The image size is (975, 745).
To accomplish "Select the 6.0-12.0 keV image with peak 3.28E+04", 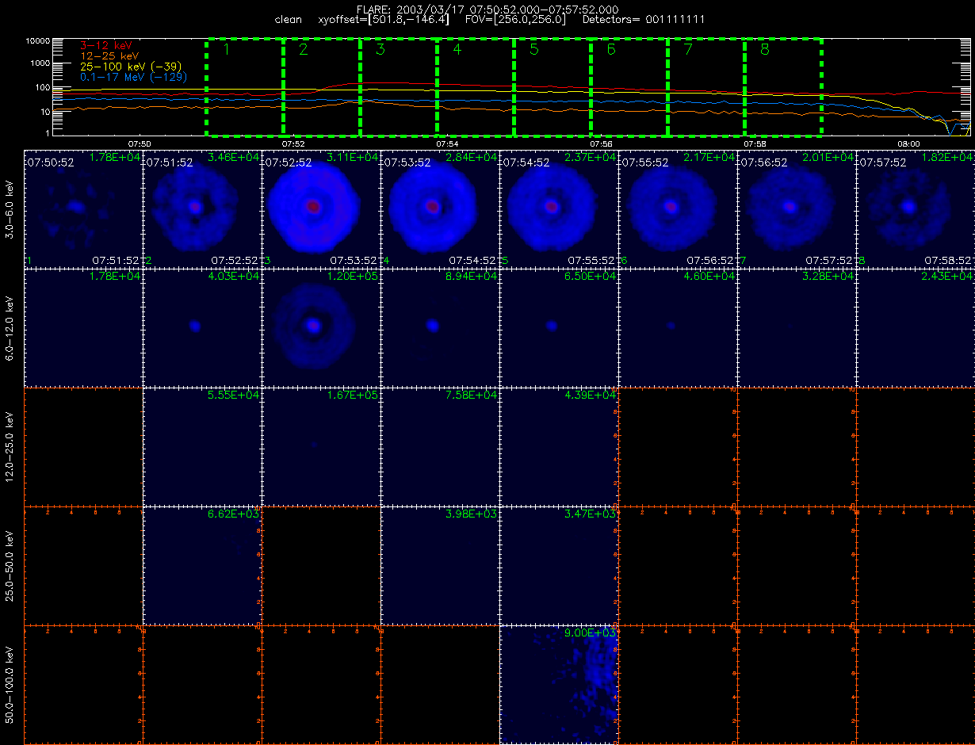I will 797,327.
